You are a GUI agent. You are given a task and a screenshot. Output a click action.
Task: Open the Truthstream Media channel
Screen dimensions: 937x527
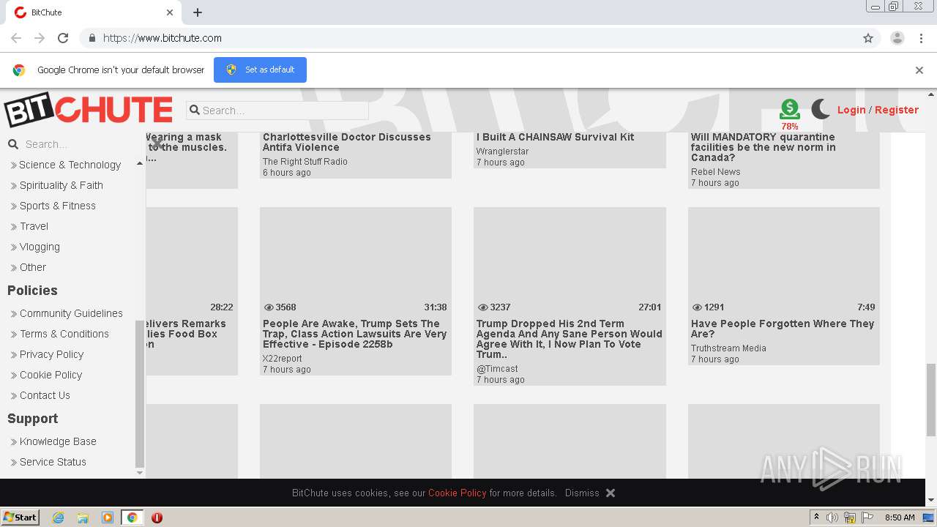728,348
